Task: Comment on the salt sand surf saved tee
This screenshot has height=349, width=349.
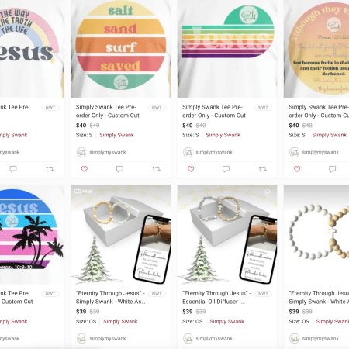Action: pos(119,169)
